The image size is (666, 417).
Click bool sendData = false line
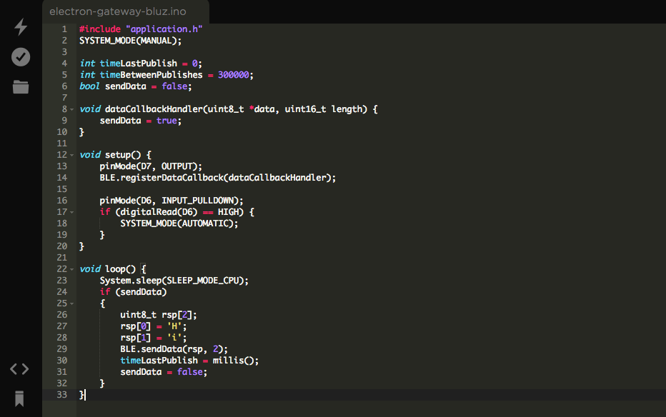[136, 86]
